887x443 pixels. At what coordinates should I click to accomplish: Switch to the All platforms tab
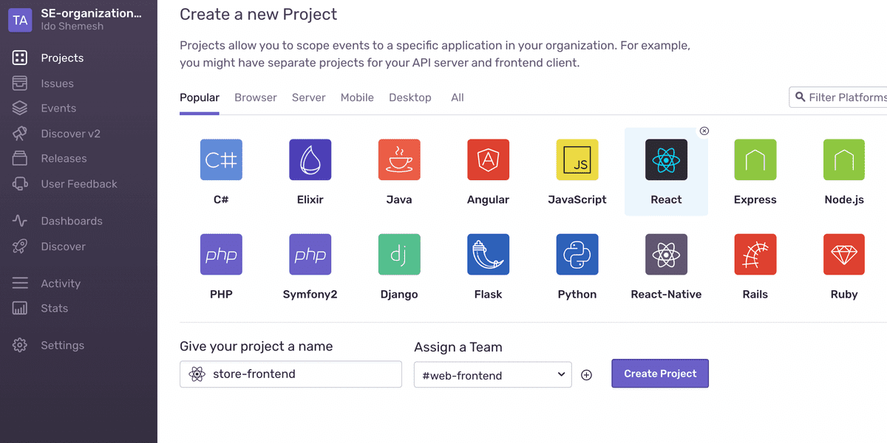(458, 97)
